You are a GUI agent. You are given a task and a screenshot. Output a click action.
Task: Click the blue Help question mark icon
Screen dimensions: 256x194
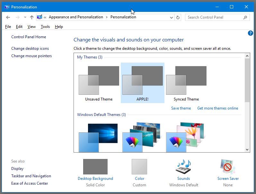[251, 33]
